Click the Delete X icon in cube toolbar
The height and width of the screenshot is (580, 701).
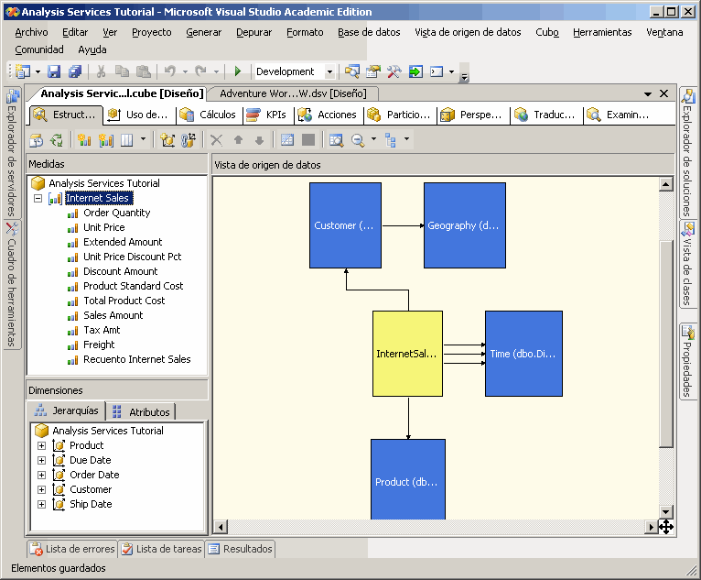pyautogui.click(x=216, y=140)
